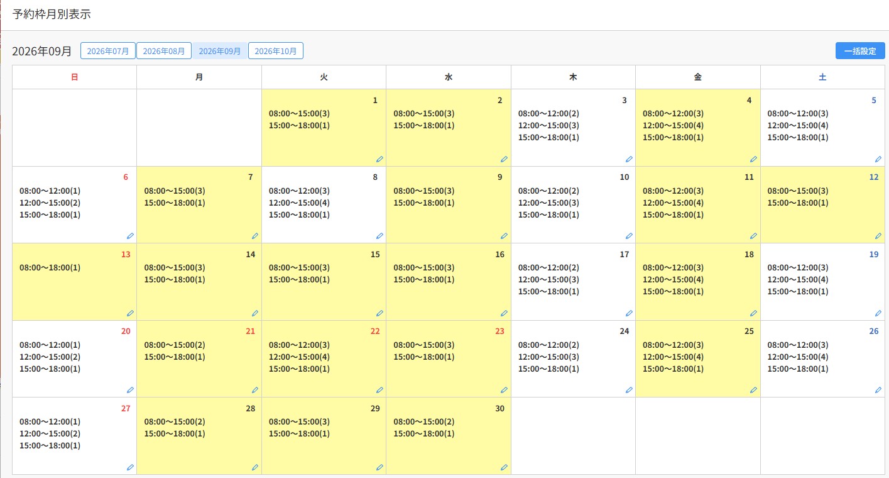Switch to the 2026年08月 month tab

pyautogui.click(x=164, y=51)
